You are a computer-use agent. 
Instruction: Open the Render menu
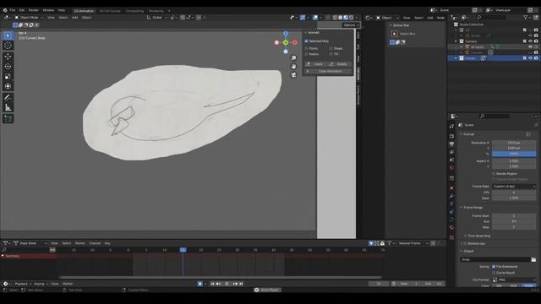click(34, 10)
